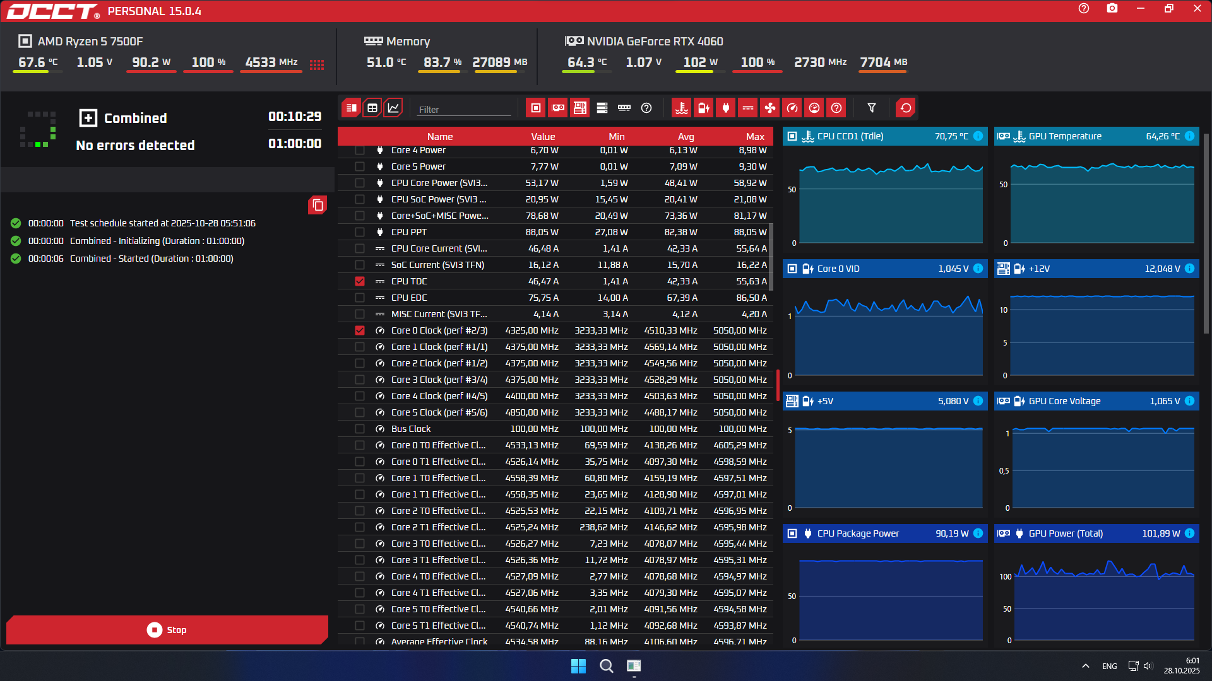The image size is (1212, 681).
Task: Toggle the power plug sensor filter
Action: click(x=726, y=108)
